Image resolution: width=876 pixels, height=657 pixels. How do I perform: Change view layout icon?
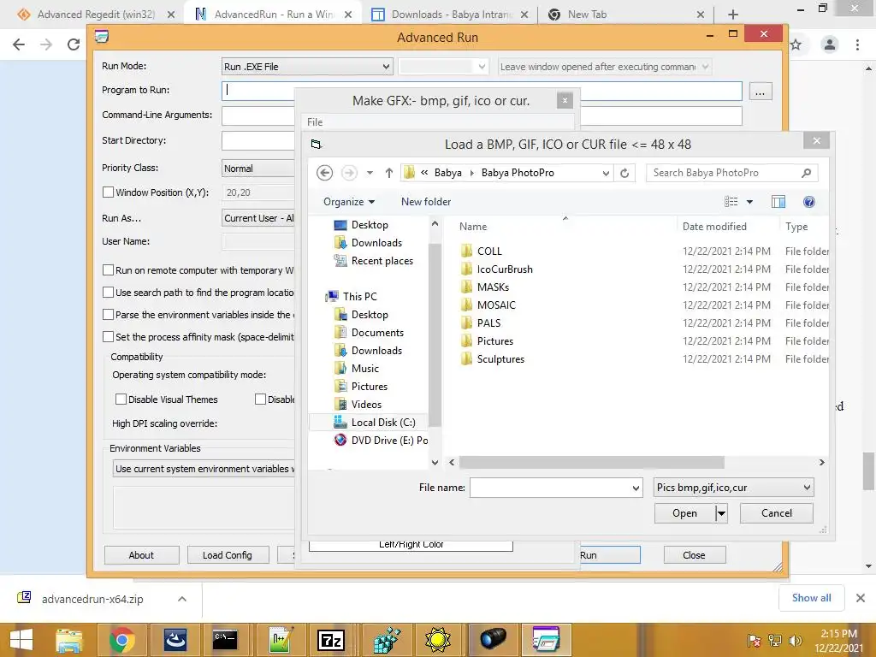point(731,202)
